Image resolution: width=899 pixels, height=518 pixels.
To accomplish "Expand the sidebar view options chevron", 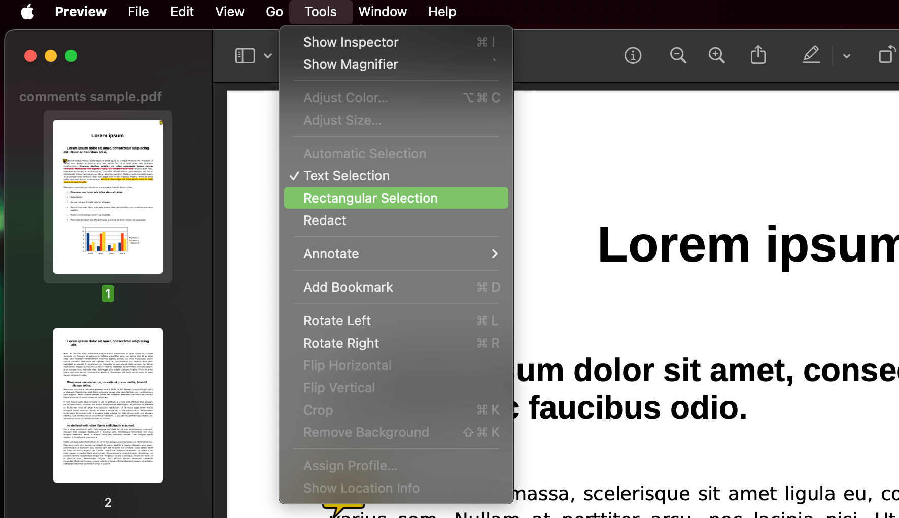I will pyautogui.click(x=268, y=56).
